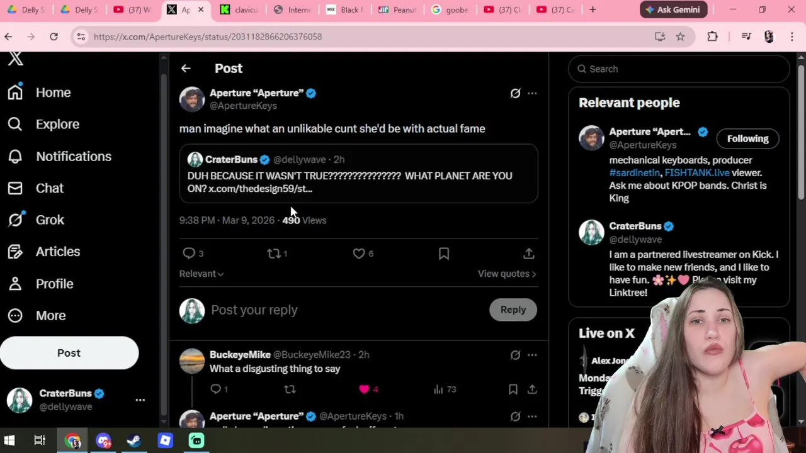Open View quotes link
Viewport: 806px width, 453px height.
(507, 274)
